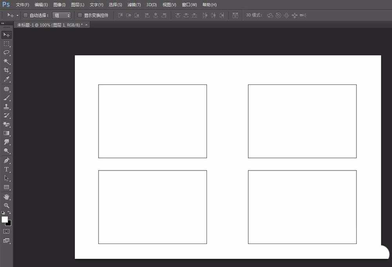Enable the 自动选择 checkbox
The image size is (392, 267).
tap(25, 15)
